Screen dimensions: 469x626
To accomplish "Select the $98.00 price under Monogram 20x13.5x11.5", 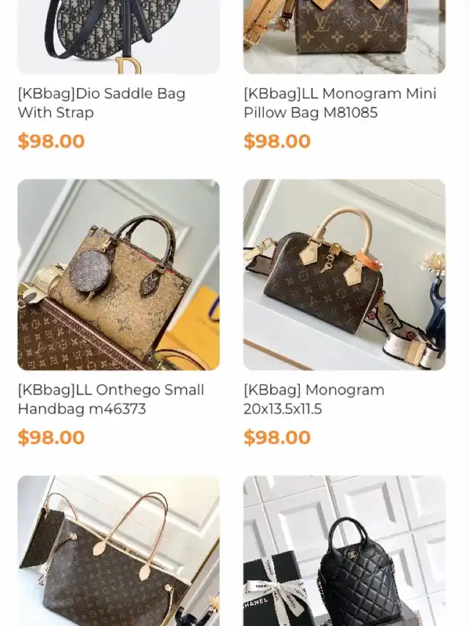I will 277,438.
